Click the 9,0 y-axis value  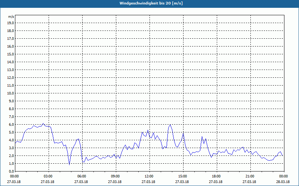[x=11, y=101]
